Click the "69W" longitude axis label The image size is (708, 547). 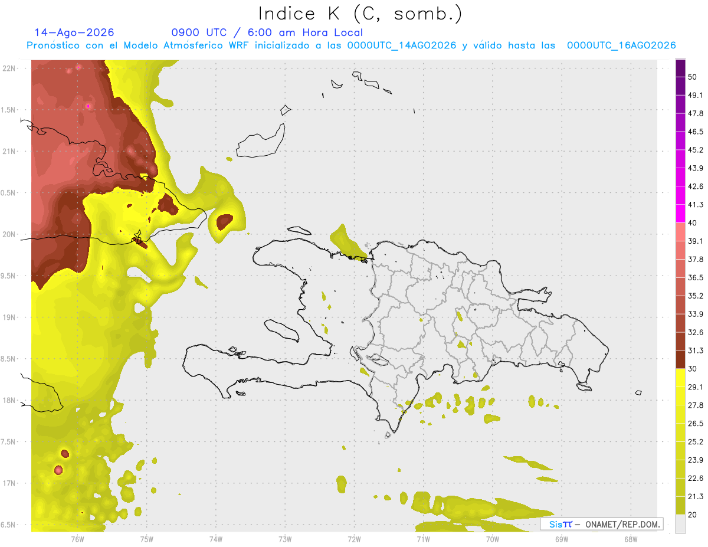tap(562, 539)
